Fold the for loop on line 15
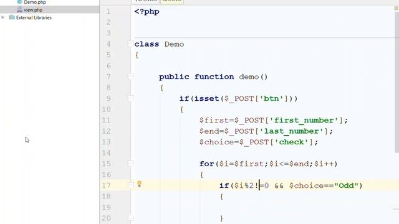 click(x=130, y=164)
